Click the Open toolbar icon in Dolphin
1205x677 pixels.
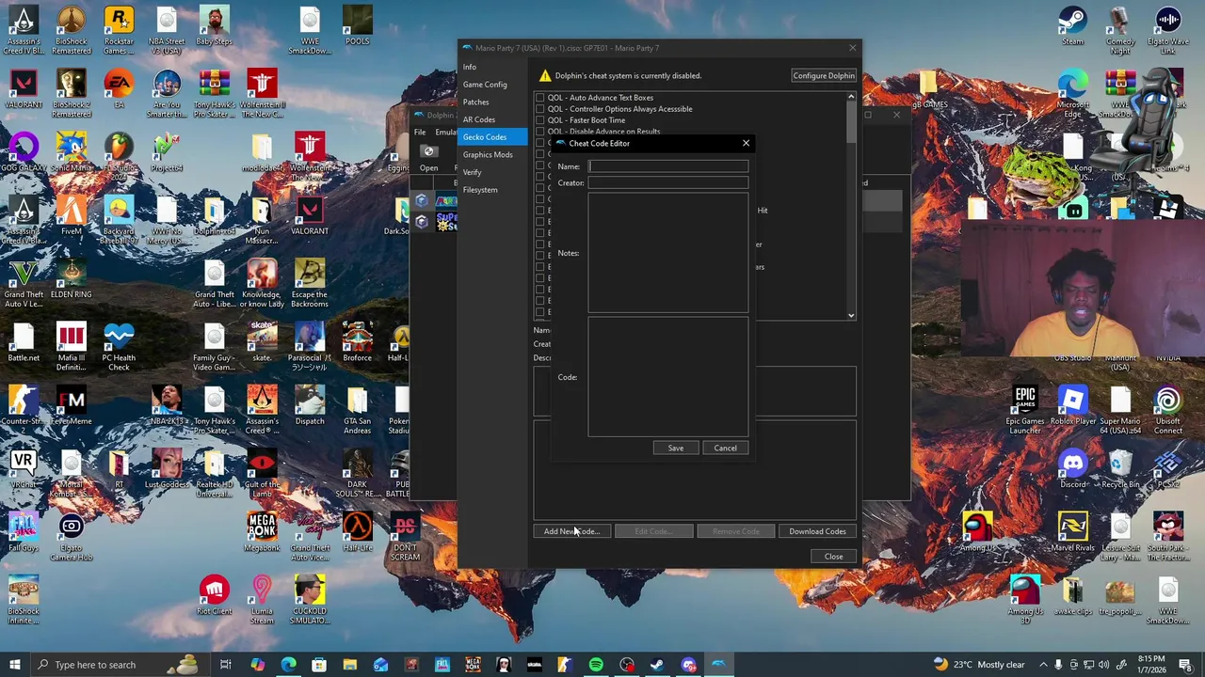coord(428,158)
